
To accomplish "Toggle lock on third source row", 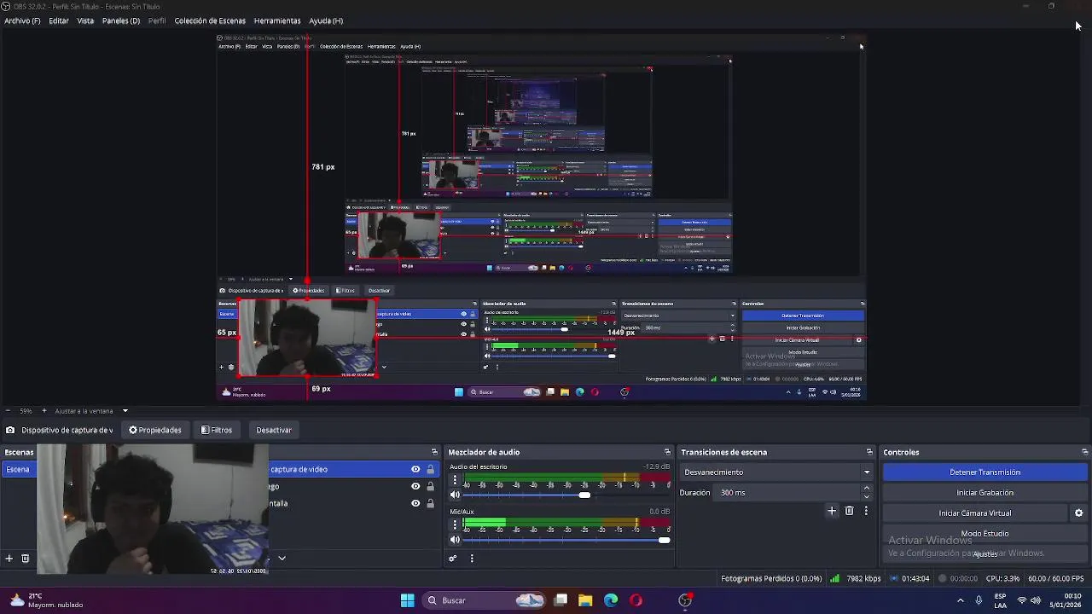I will [430, 503].
